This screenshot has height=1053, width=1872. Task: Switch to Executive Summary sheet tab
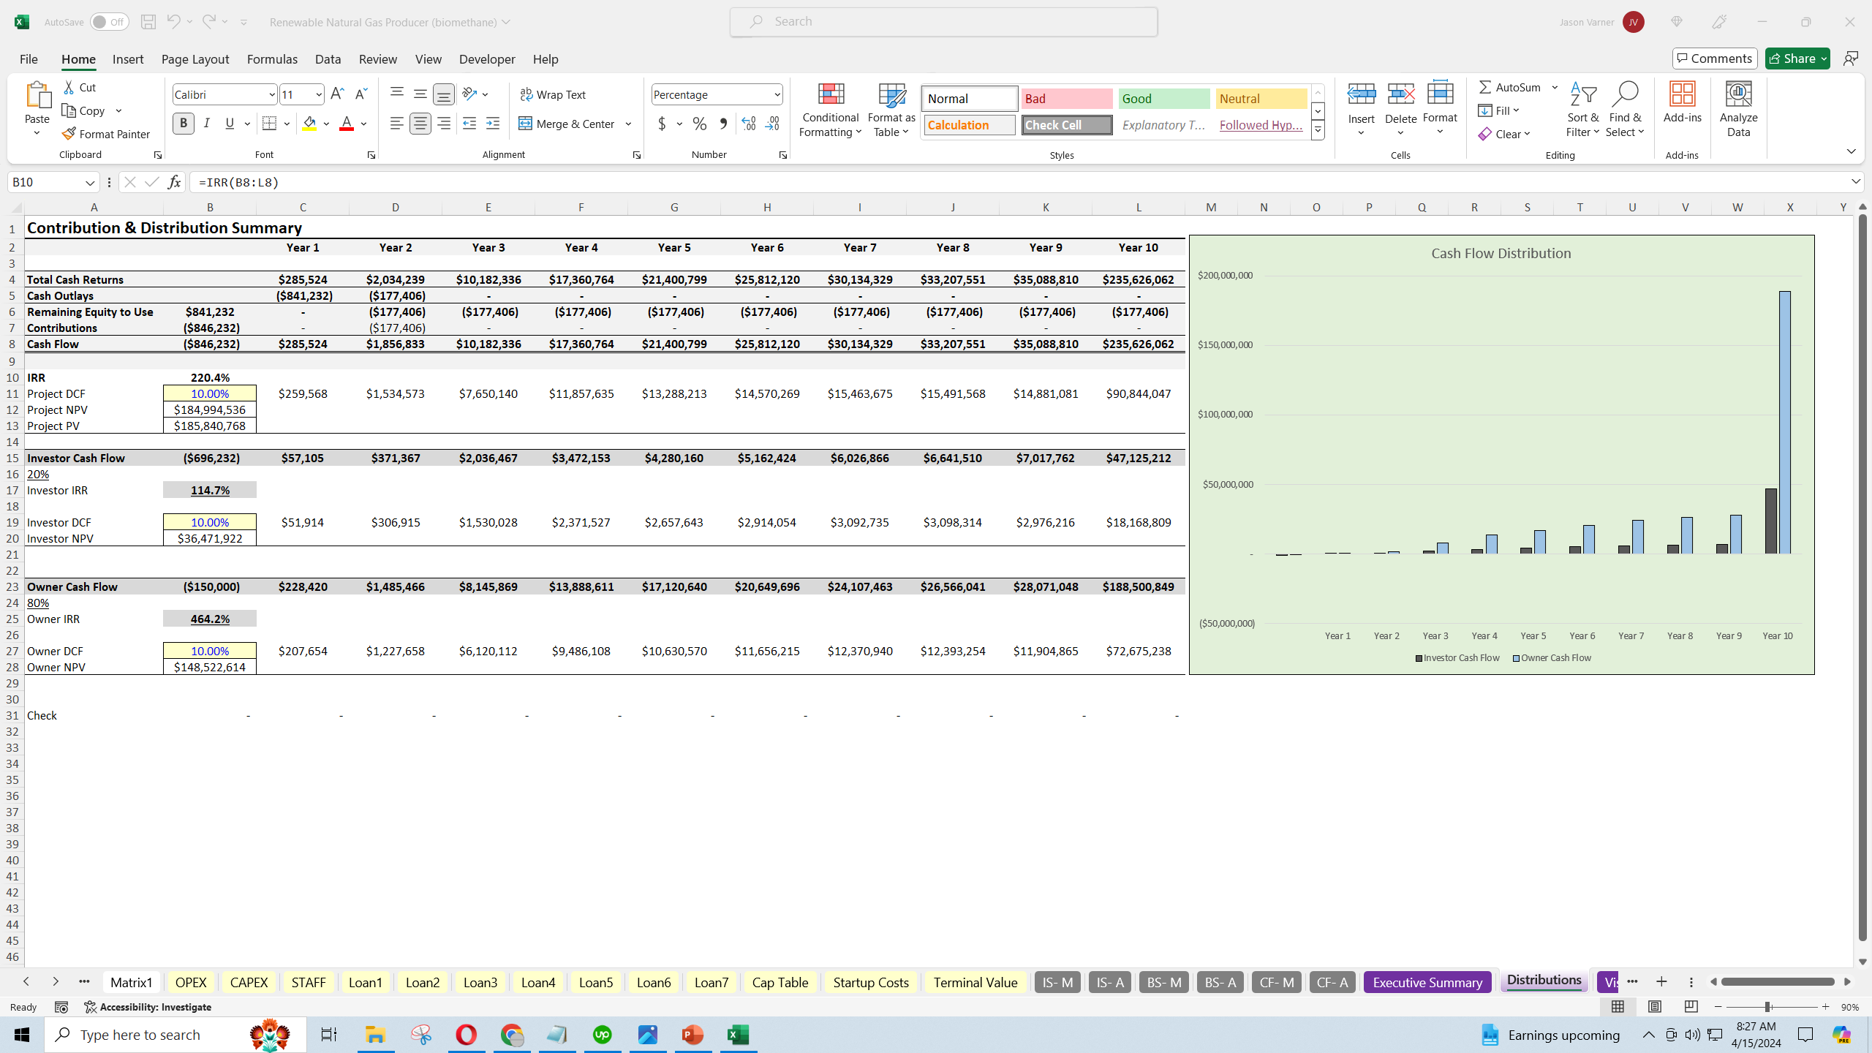point(1427,982)
